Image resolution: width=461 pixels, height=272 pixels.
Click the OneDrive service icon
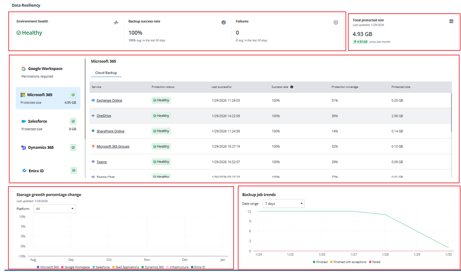93,116
